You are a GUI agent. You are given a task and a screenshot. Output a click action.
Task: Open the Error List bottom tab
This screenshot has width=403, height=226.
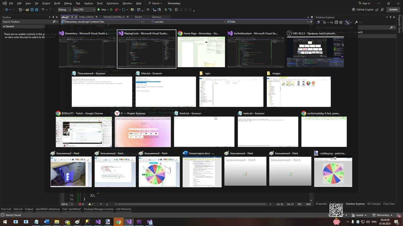(x=6, y=209)
